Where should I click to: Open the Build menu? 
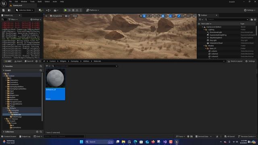40,2
